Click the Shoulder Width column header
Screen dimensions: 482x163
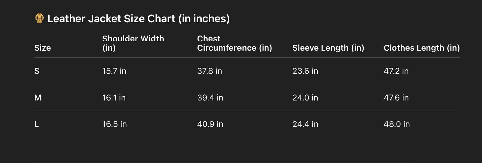pos(133,43)
